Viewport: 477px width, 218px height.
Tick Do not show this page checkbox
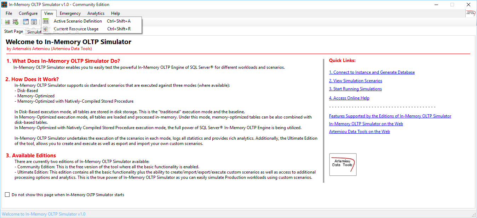[x=7, y=194]
